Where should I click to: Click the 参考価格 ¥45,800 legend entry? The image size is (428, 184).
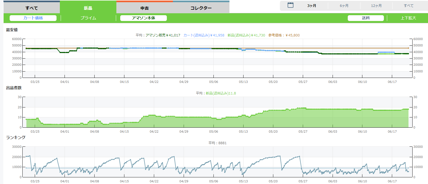point(284,35)
